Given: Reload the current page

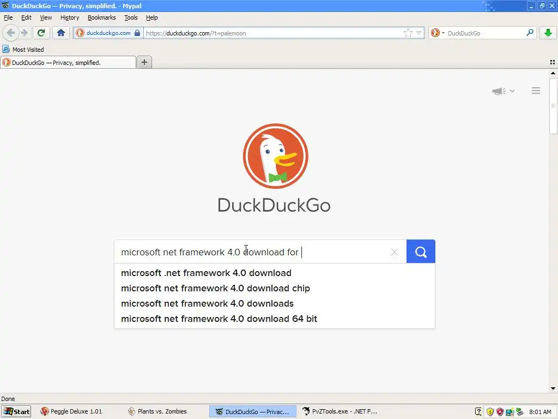Looking at the screenshot, I should 41,33.
